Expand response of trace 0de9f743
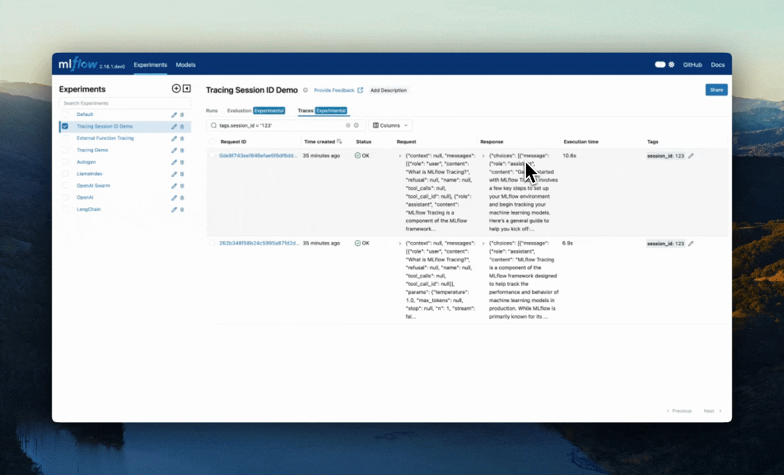The image size is (784, 475). pos(484,156)
